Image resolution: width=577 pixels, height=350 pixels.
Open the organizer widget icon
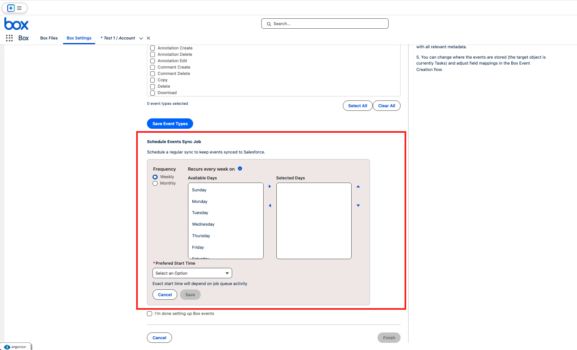pos(7,347)
